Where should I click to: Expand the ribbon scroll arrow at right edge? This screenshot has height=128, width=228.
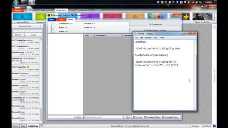pyautogui.click(x=216, y=18)
